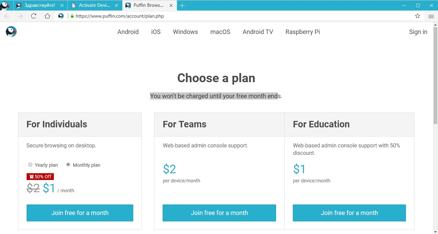Join free for a month for Individuals
Screen dimensions: 438x234
coord(80,213)
